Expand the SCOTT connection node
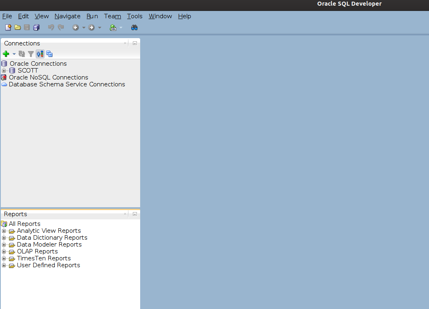This screenshot has width=429, height=309. (4, 71)
